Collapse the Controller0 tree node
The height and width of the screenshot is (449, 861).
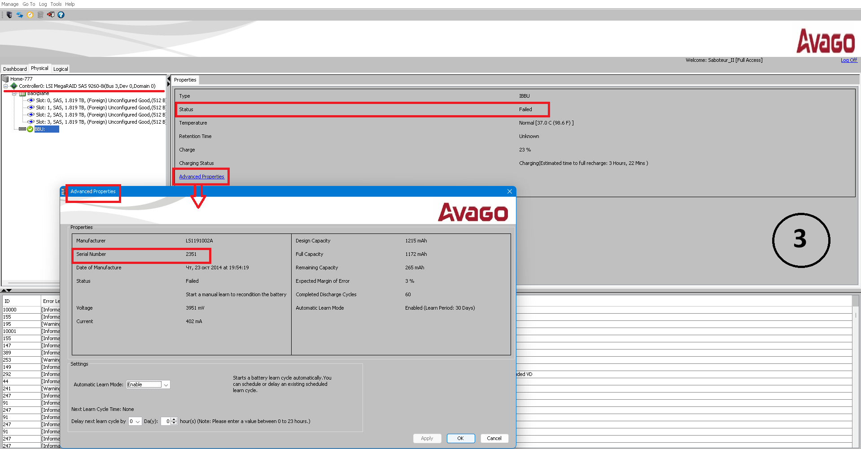[5, 86]
